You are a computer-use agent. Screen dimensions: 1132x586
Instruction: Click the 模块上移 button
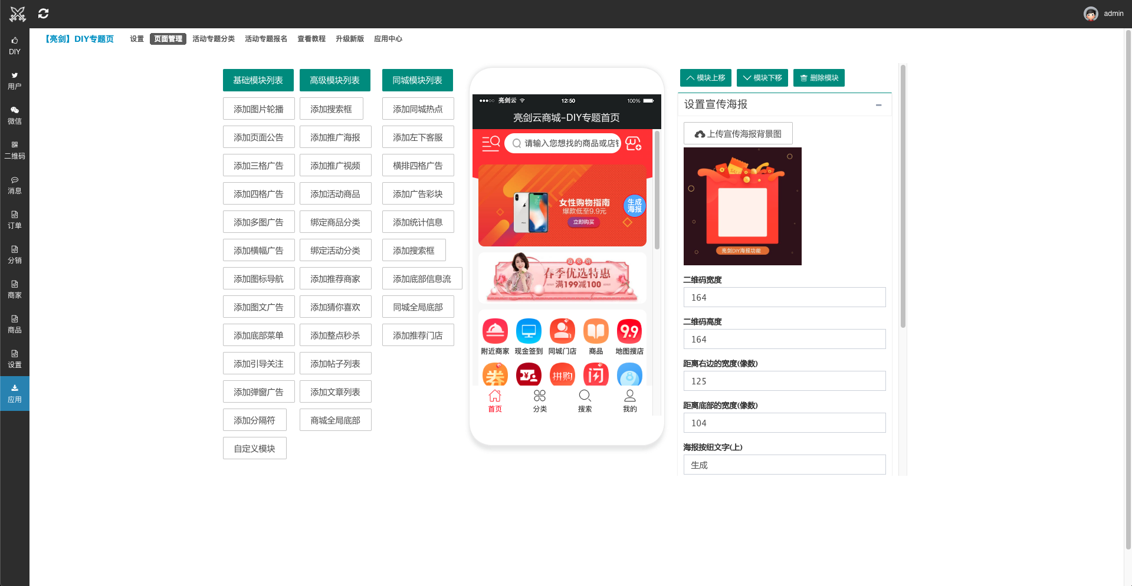[705, 78]
